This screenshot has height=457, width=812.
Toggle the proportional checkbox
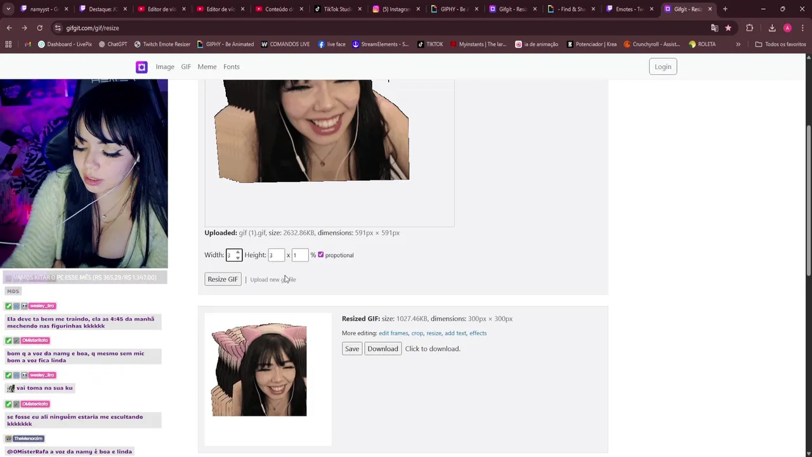click(320, 255)
